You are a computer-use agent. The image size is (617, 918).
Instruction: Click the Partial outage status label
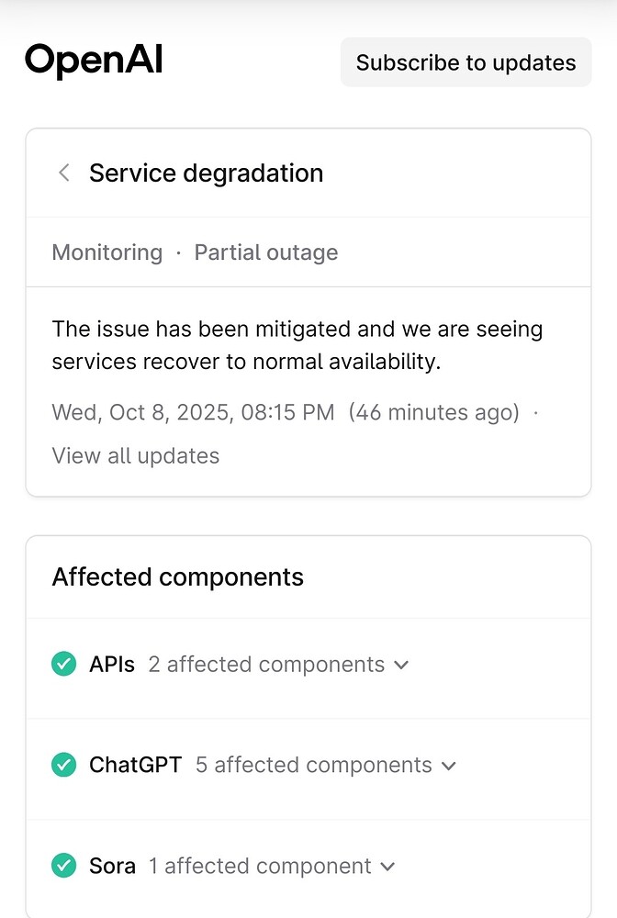(265, 252)
